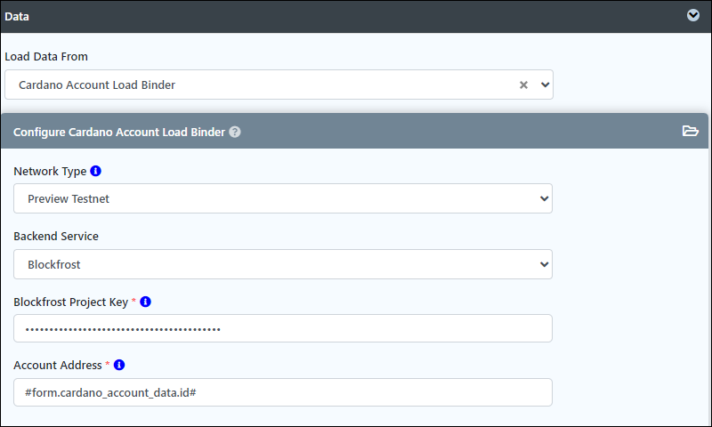Viewport: 712px width, 427px height.
Task: Click the Load Data From label
Action: coord(46,57)
